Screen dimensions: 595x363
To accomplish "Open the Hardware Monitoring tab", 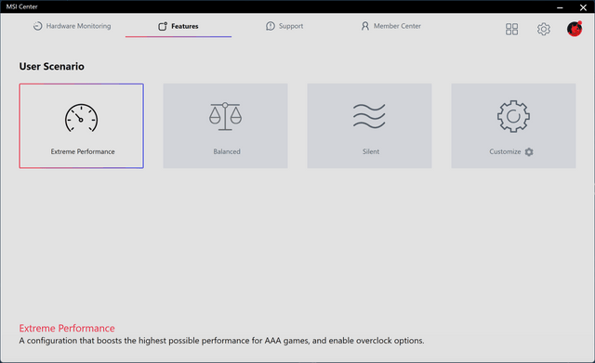I will (73, 26).
